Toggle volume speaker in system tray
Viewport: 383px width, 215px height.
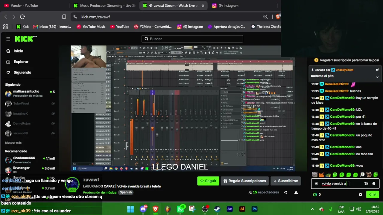(x=359, y=209)
